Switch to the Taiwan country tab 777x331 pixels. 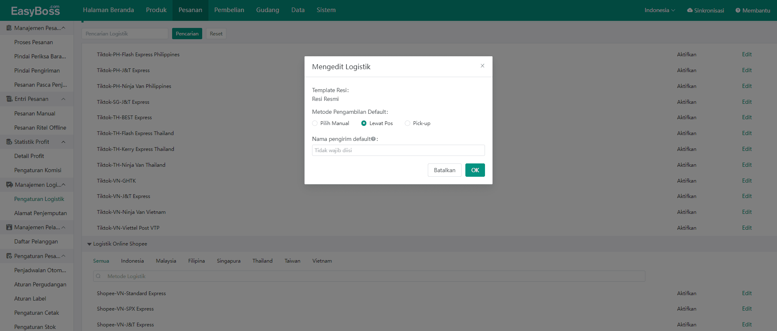292,261
